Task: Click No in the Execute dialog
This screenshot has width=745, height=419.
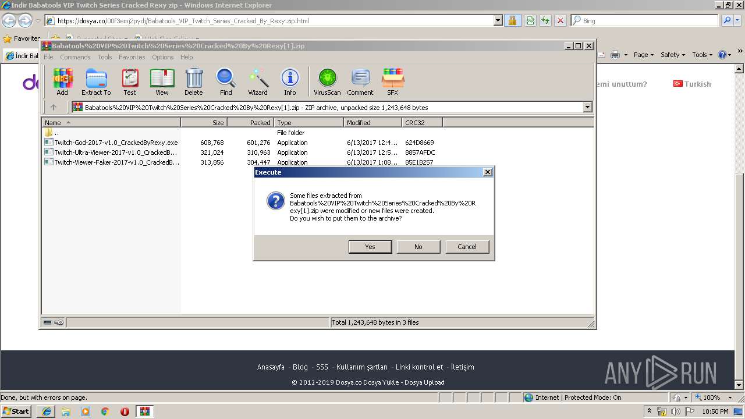Action: (x=418, y=247)
